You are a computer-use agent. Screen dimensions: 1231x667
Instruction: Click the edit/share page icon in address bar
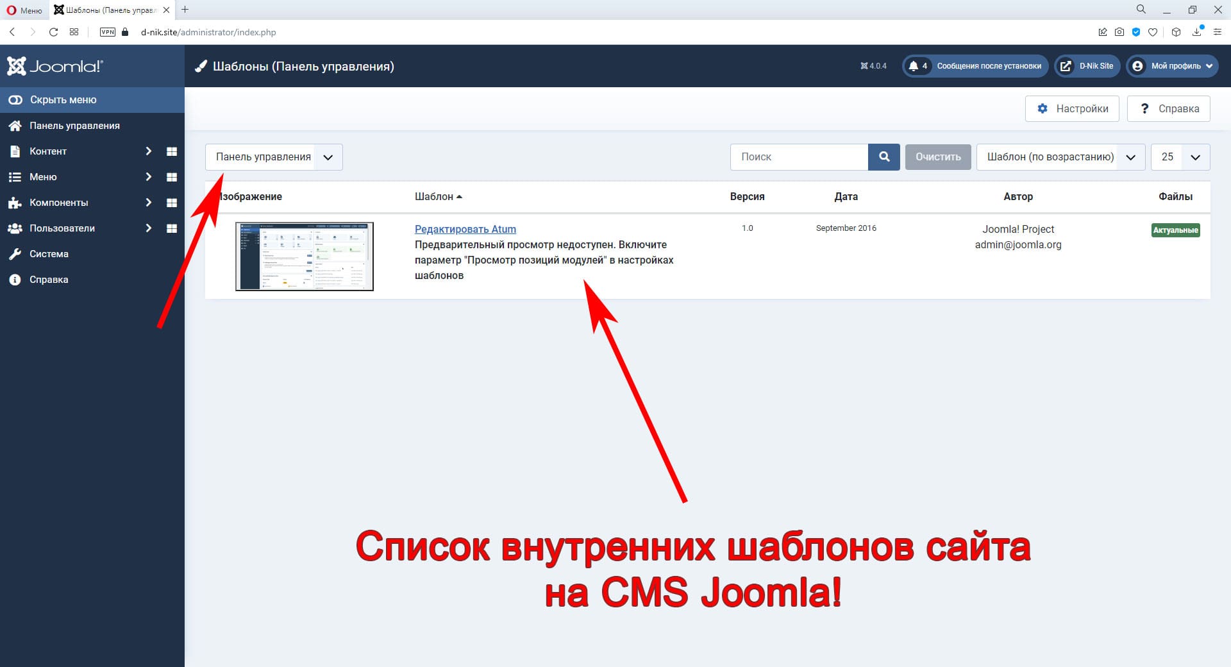pyautogui.click(x=1103, y=32)
